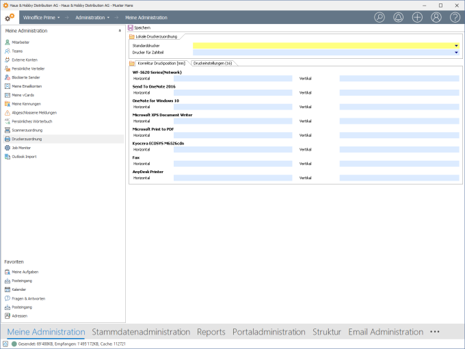Open the Administration breadcrumb dropdown
This screenshot has height=349, width=465.
[x=108, y=18]
